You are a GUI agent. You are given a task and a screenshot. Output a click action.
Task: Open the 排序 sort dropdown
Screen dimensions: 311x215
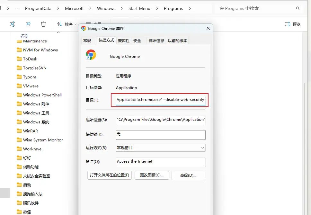pyautogui.click(x=67, y=24)
